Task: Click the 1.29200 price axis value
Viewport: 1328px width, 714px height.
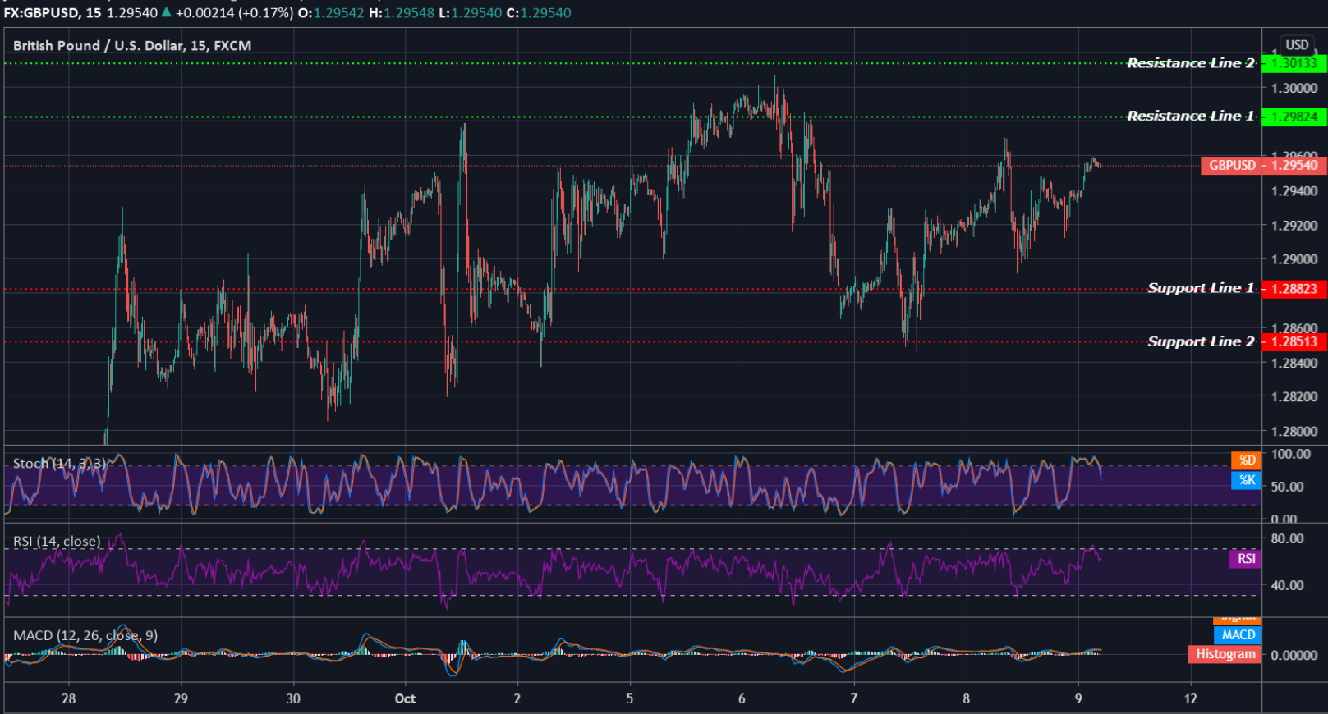Action: [x=1294, y=226]
